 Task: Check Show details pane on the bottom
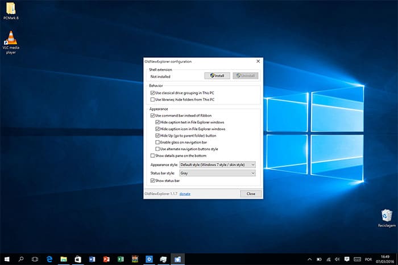[152, 155]
